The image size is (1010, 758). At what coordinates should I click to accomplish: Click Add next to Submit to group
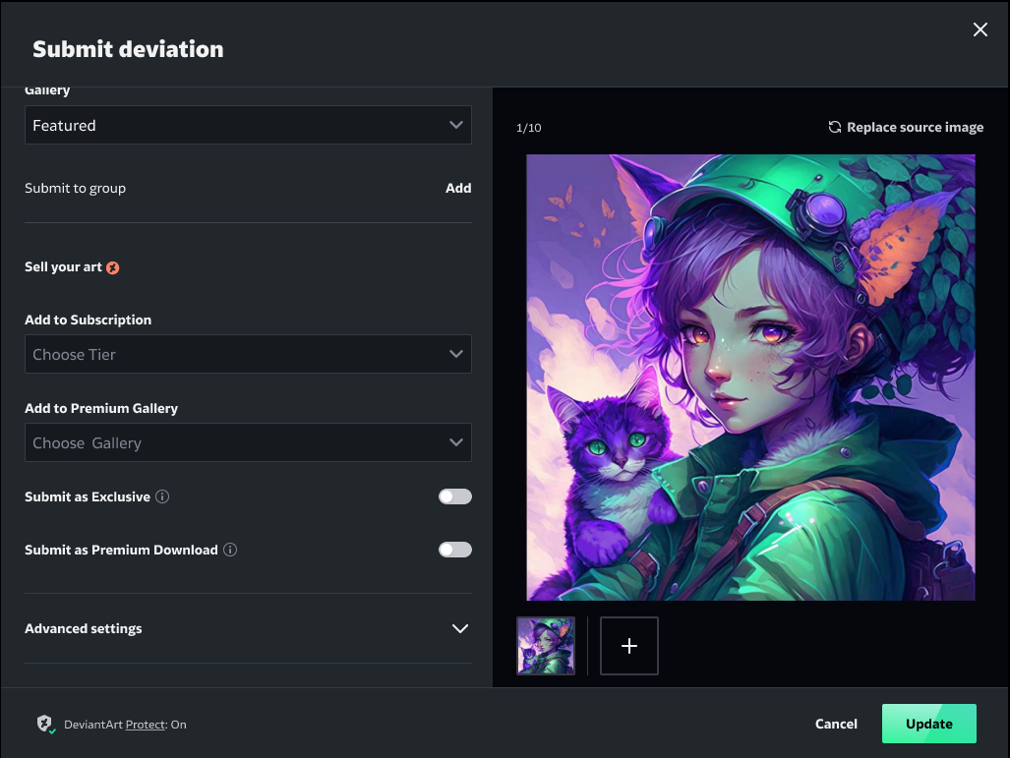tap(458, 188)
